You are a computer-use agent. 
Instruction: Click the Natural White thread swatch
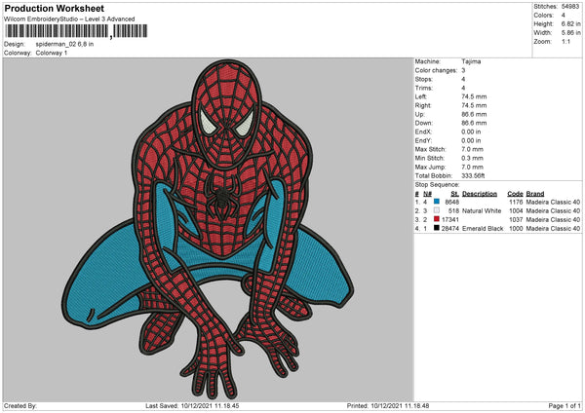[x=437, y=210]
